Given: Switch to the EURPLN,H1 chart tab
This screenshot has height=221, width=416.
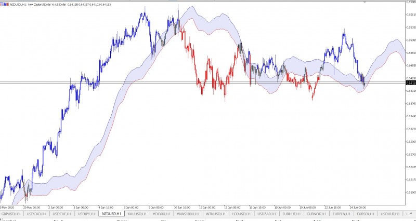Looking at the screenshot, I should pyautogui.click(x=342, y=214).
